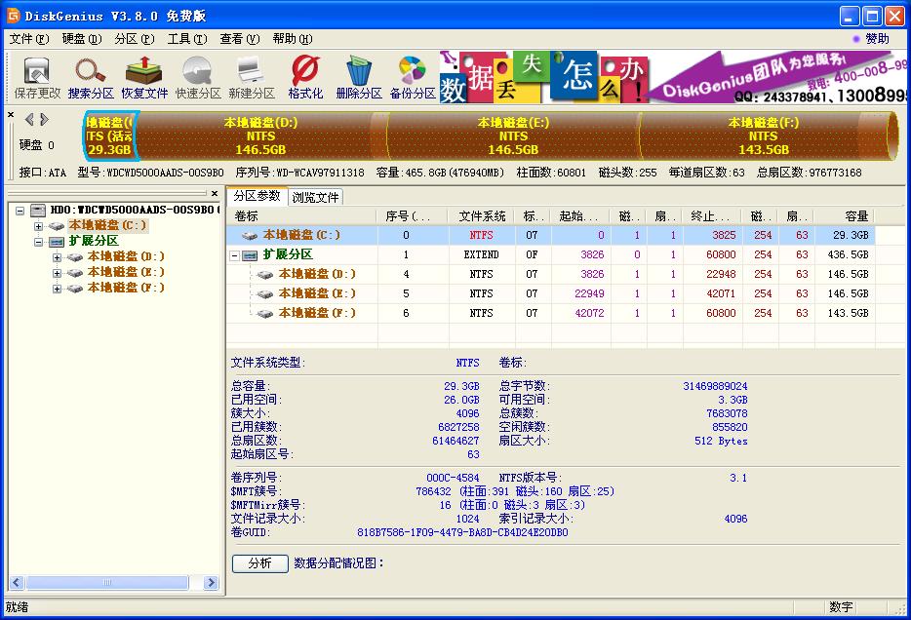This screenshot has width=911, height=620.
Task: Select the 恢复文件 (Recover Files) icon
Action: [143, 75]
